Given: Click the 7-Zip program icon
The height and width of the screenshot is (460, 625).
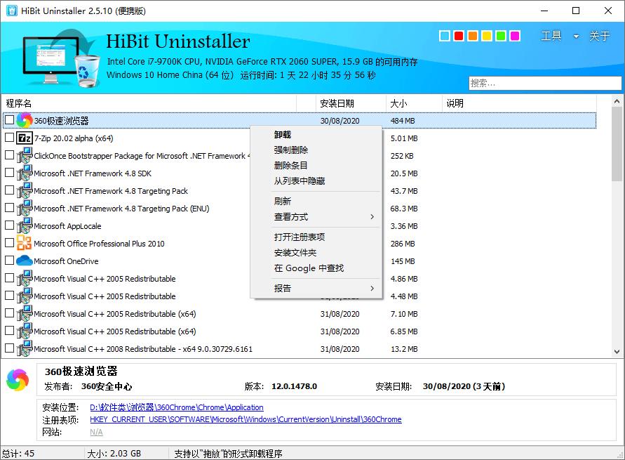Looking at the screenshot, I should tap(24, 138).
